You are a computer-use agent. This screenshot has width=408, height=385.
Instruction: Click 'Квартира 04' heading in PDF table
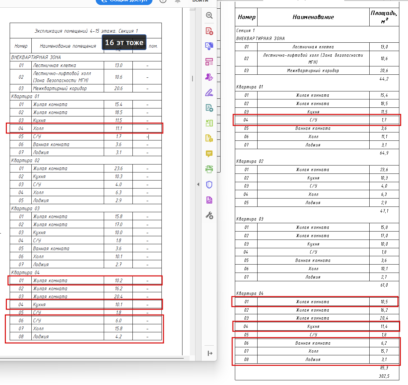(25, 273)
